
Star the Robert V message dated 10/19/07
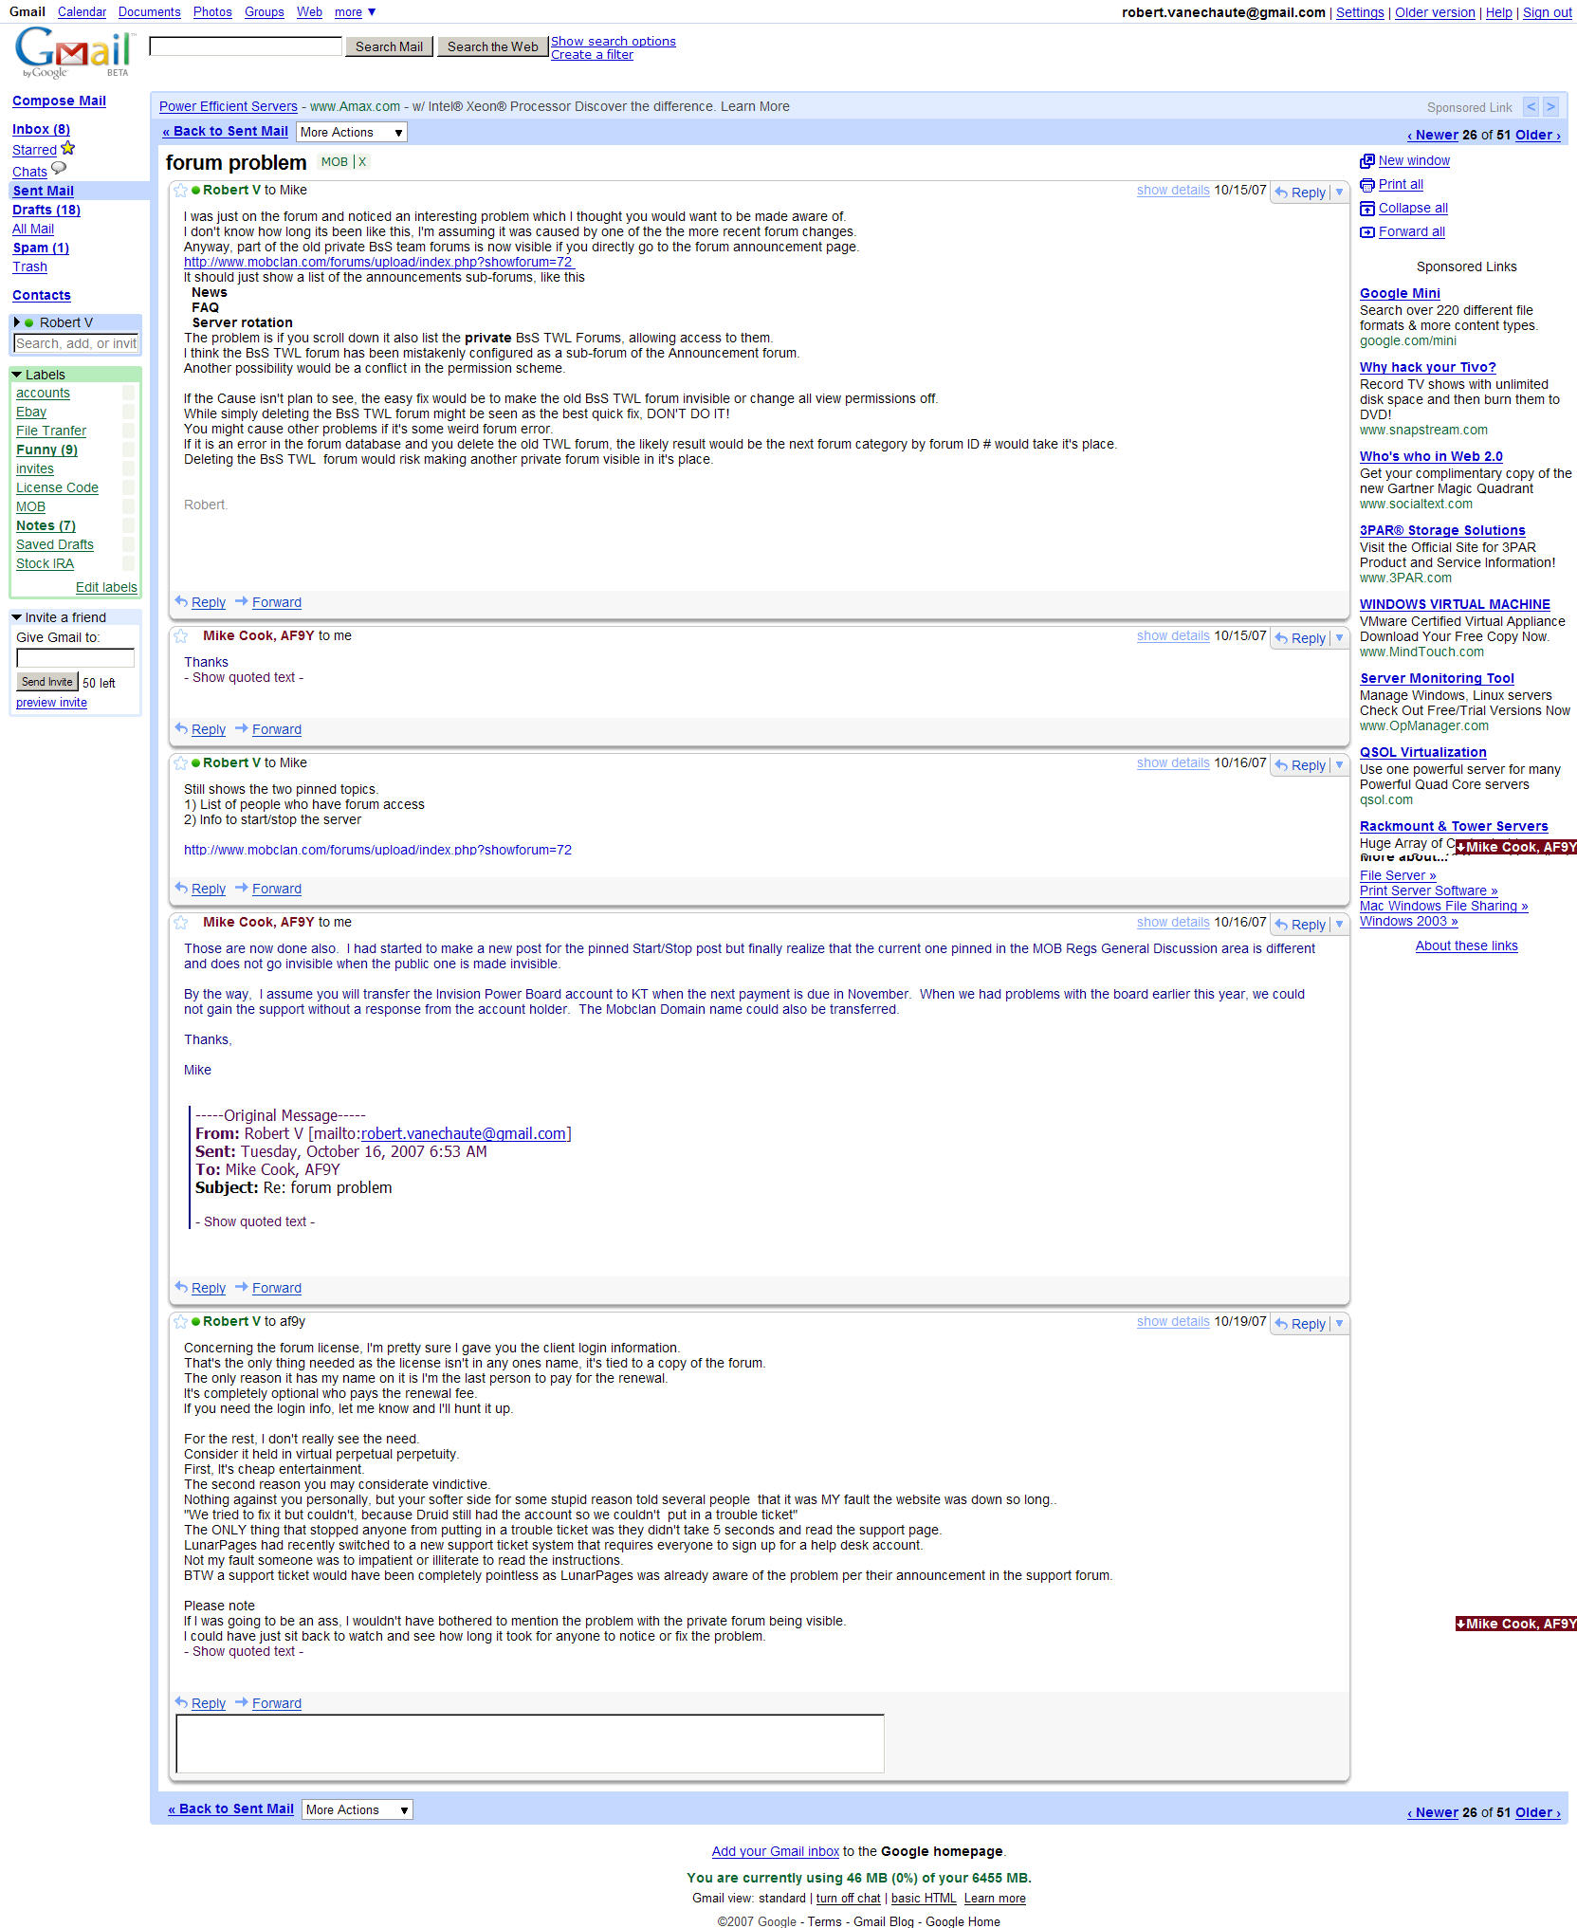[x=180, y=1322]
